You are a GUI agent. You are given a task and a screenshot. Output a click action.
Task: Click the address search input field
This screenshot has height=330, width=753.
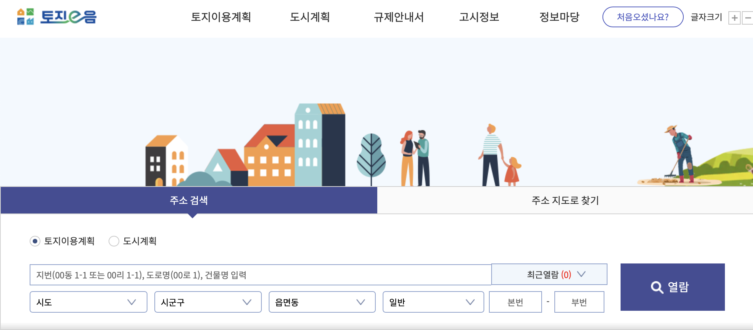click(258, 274)
